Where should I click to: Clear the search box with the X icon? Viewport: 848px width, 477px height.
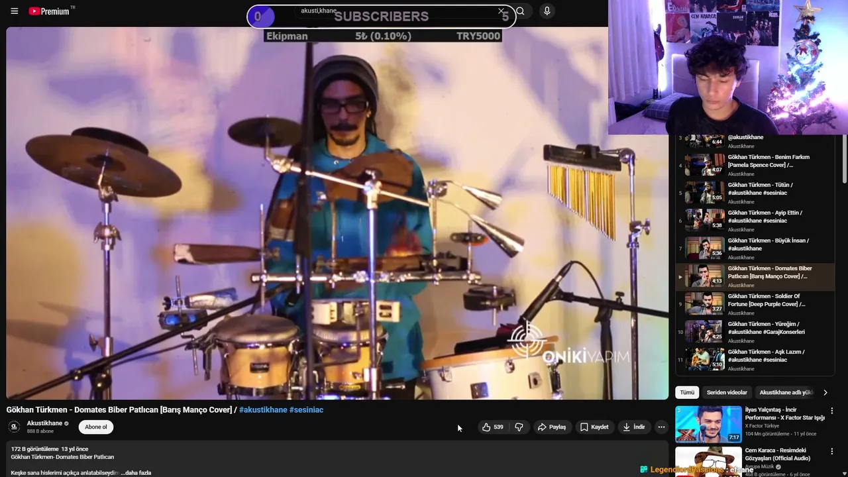[501, 11]
